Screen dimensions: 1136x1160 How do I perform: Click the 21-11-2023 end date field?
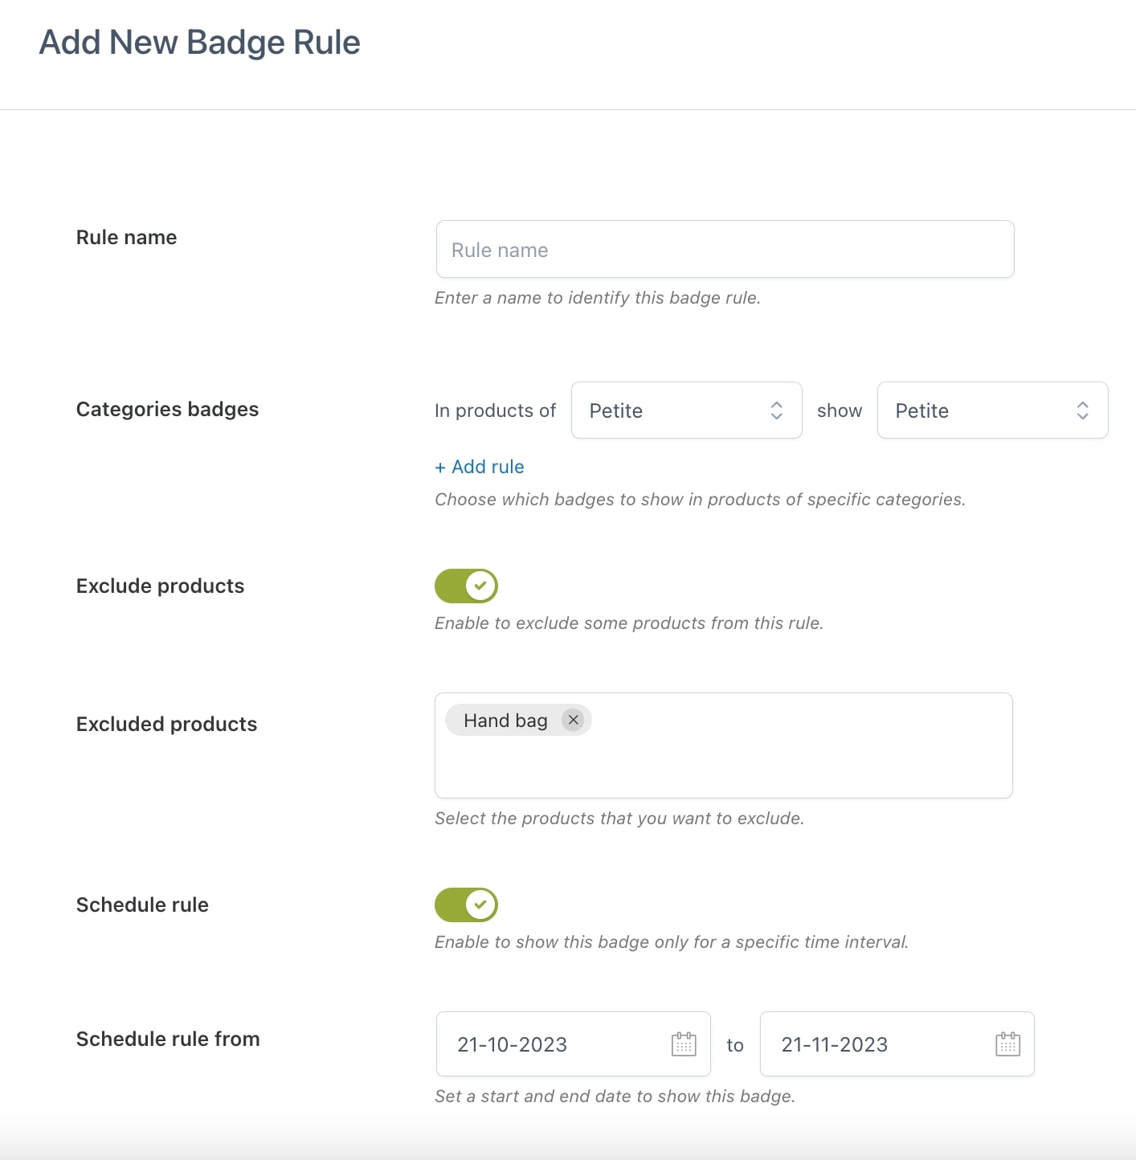pos(897,1044)
